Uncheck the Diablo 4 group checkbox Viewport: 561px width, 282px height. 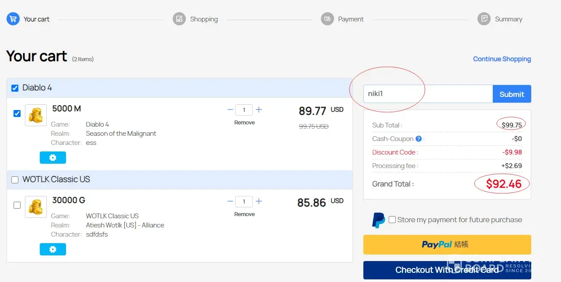click(15, 88)
